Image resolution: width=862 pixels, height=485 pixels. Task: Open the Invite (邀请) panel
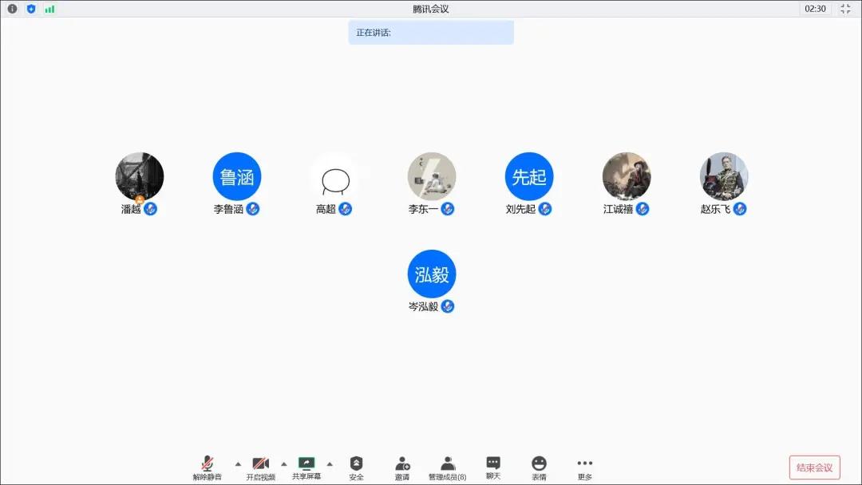(x=402, y=467)
